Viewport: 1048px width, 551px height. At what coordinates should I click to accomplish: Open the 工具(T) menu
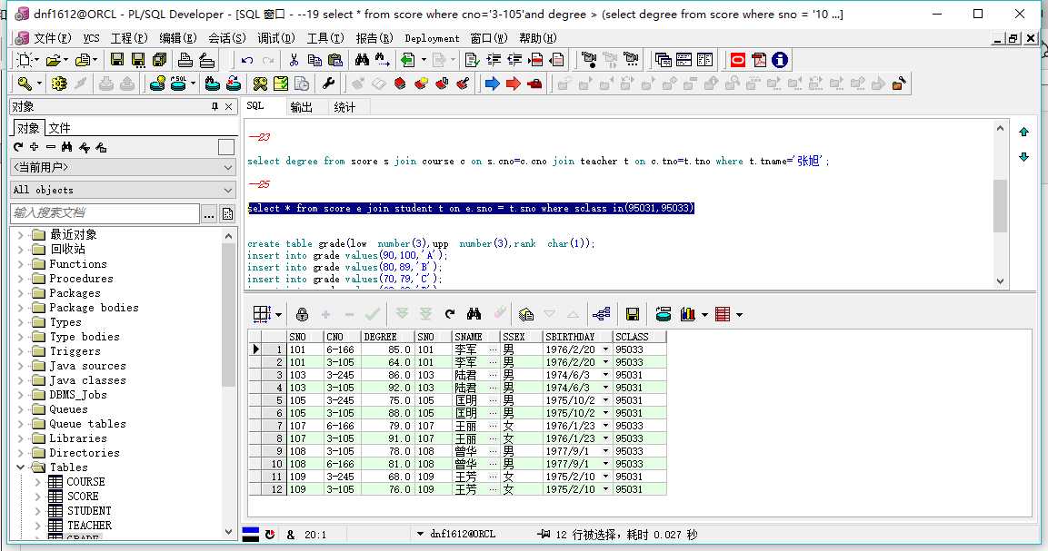[x=325, y=38]
